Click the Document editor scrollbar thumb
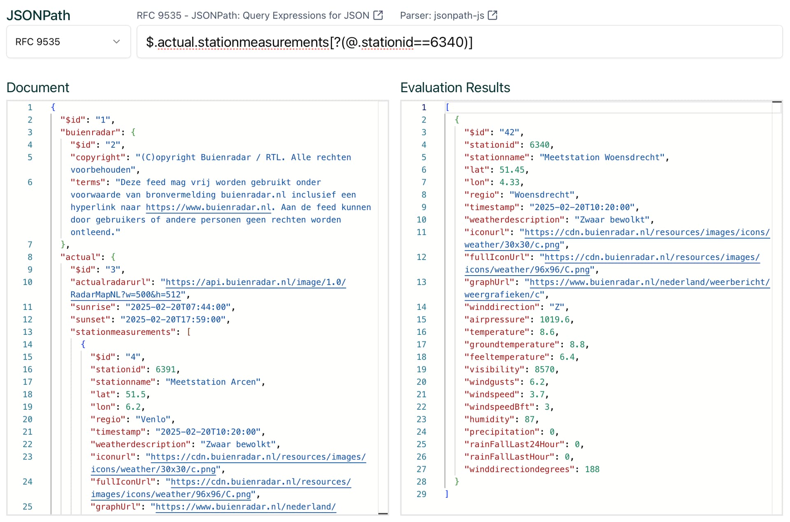This screenshot has height=522, width=790. click(x=383, y=513)
